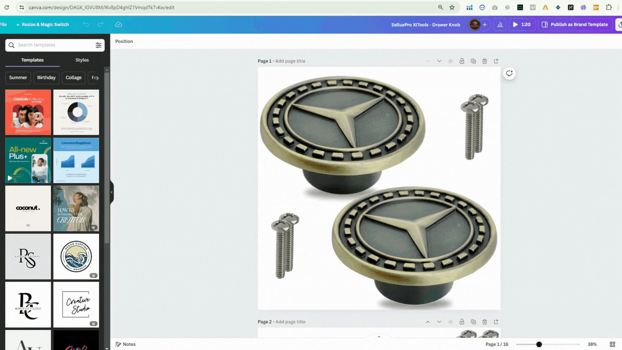Add new page after Page 2 icon
Viewport: 622px width, 350px height.
pyautogui.click(x=496, y=322)
